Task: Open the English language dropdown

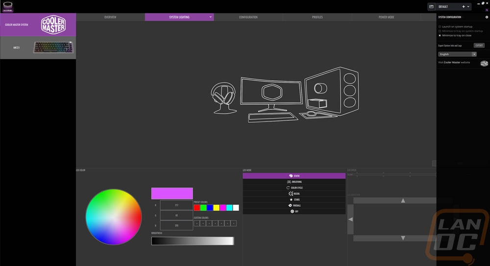Action: (x=457, y=54)
